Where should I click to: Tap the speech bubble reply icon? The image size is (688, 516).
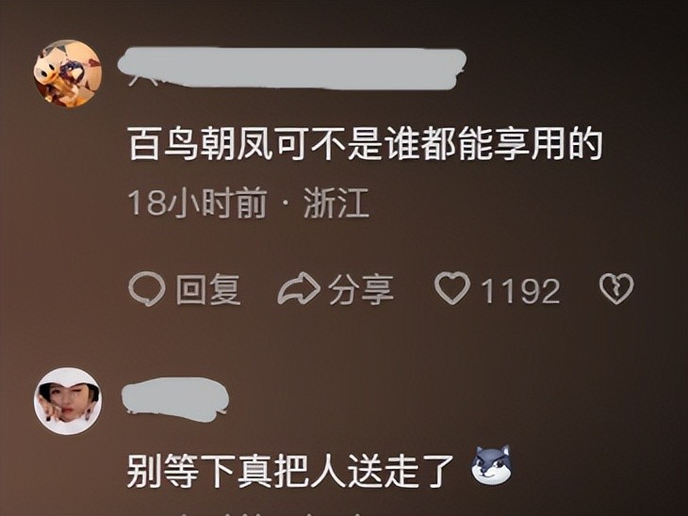(147, 289)
